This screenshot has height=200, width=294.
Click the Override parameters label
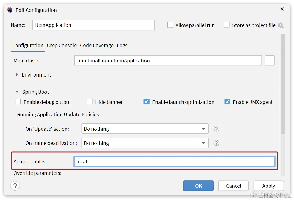tap(38, 173)
